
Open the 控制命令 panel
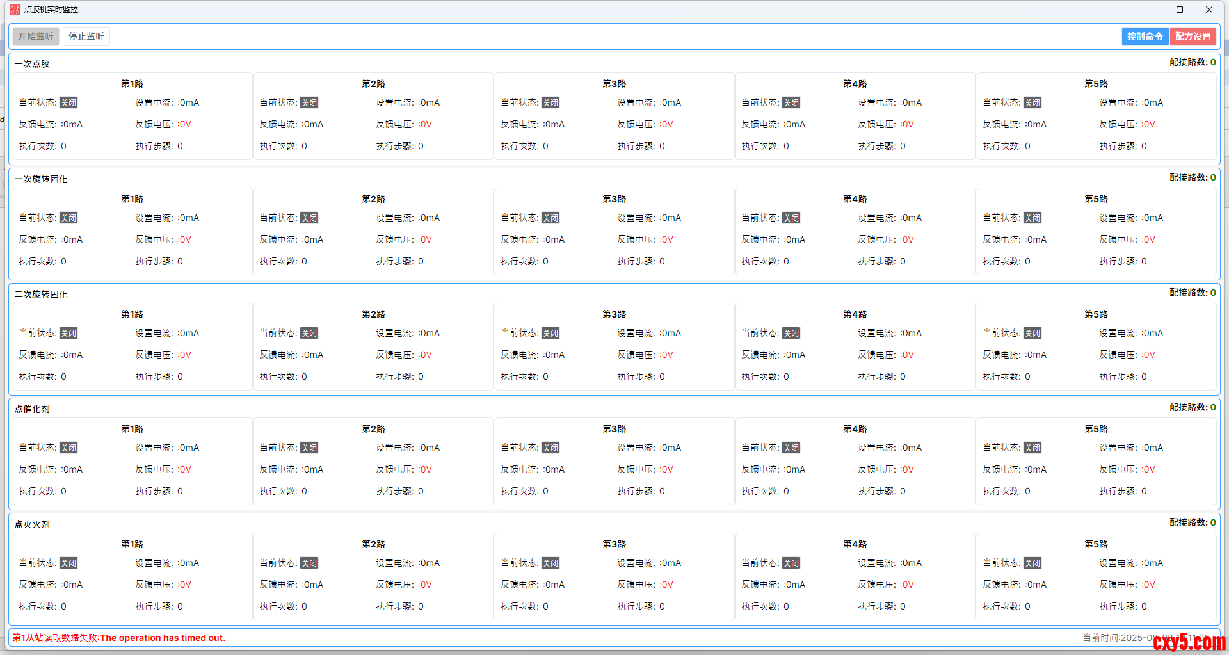coord(1145,36)
